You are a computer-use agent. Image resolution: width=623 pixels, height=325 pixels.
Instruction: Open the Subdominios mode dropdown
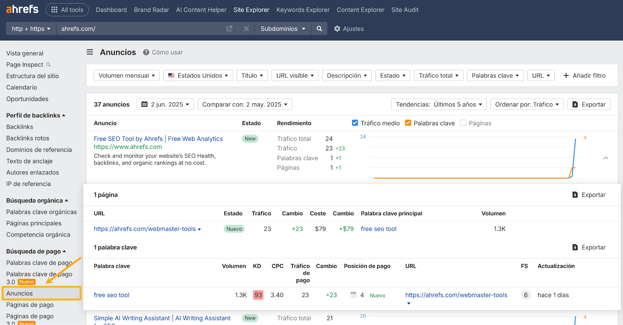283,28
